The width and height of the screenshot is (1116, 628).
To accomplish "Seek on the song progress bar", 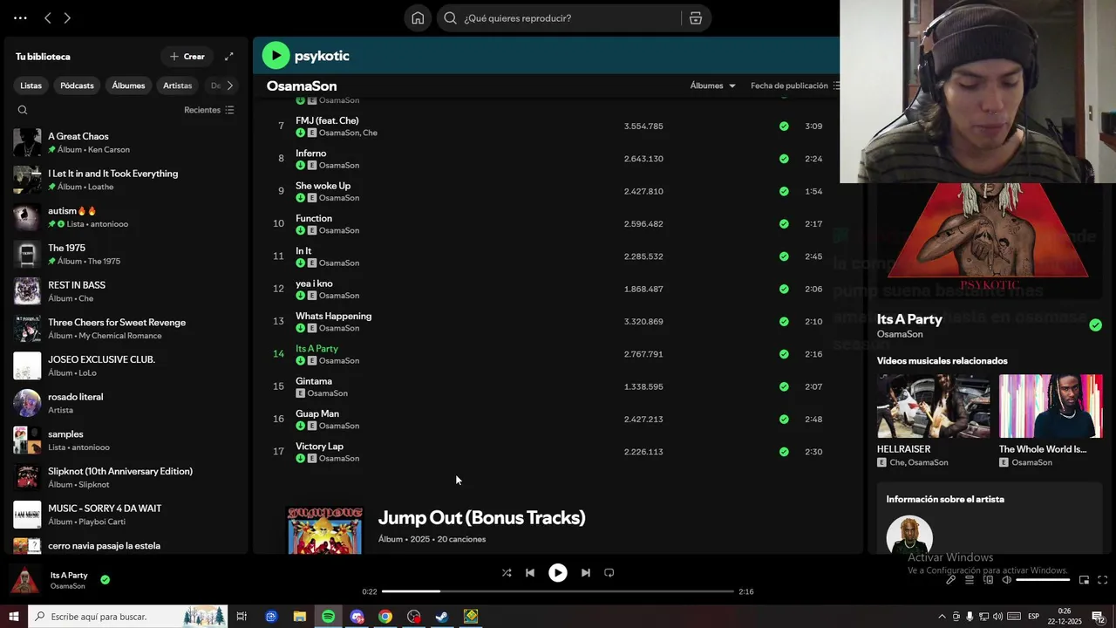I will 558,591.
